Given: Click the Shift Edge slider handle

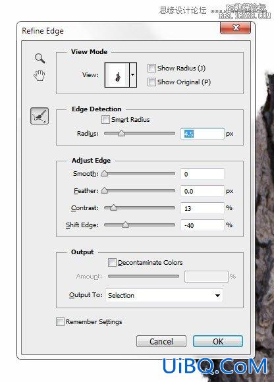Looking at the screenshot, I should click(x=125, y=225).
